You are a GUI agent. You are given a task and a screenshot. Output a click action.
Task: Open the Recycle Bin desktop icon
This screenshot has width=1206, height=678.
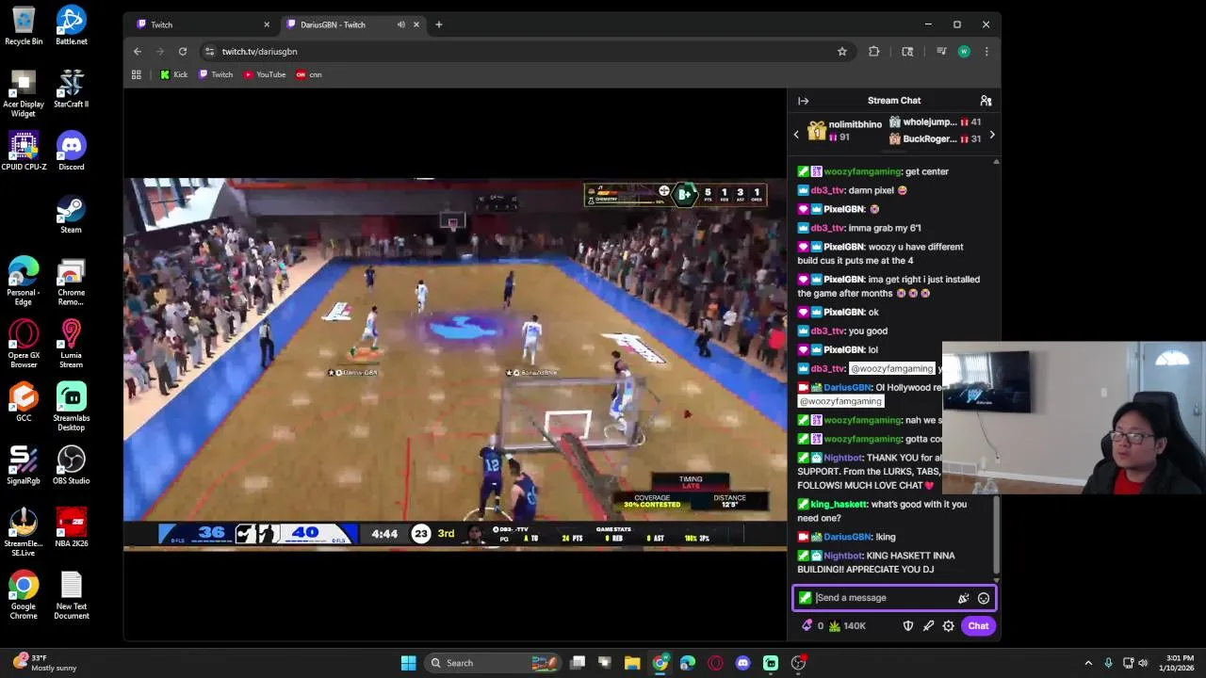coord(24,26)
